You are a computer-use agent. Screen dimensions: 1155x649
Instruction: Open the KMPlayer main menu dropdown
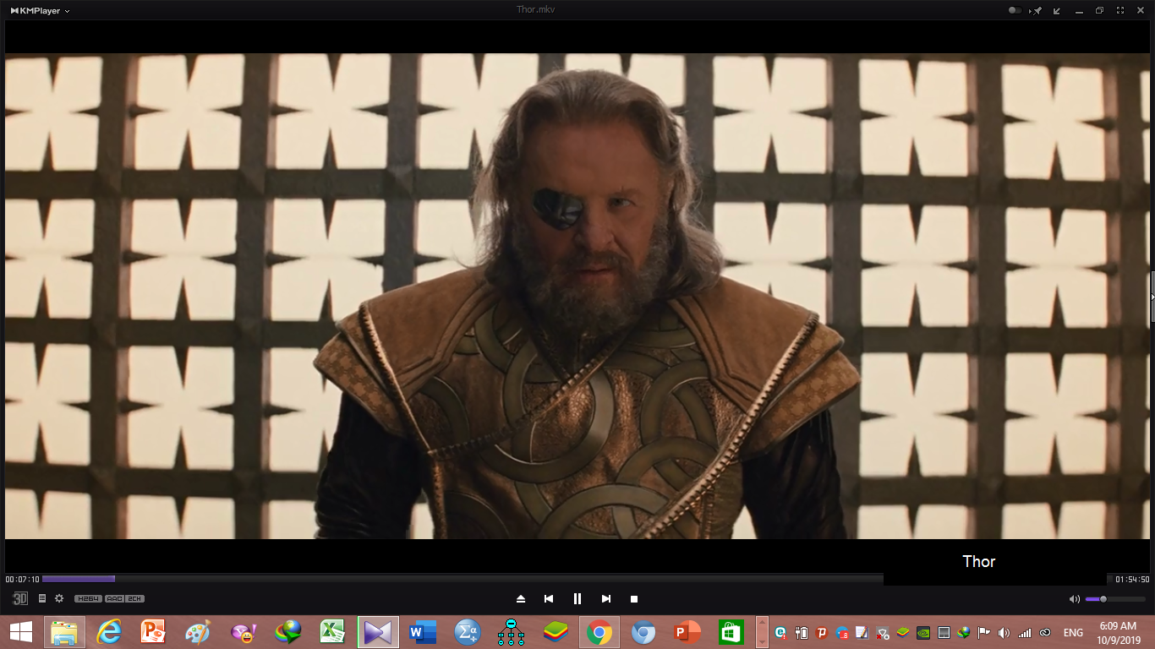pos(41,11)
